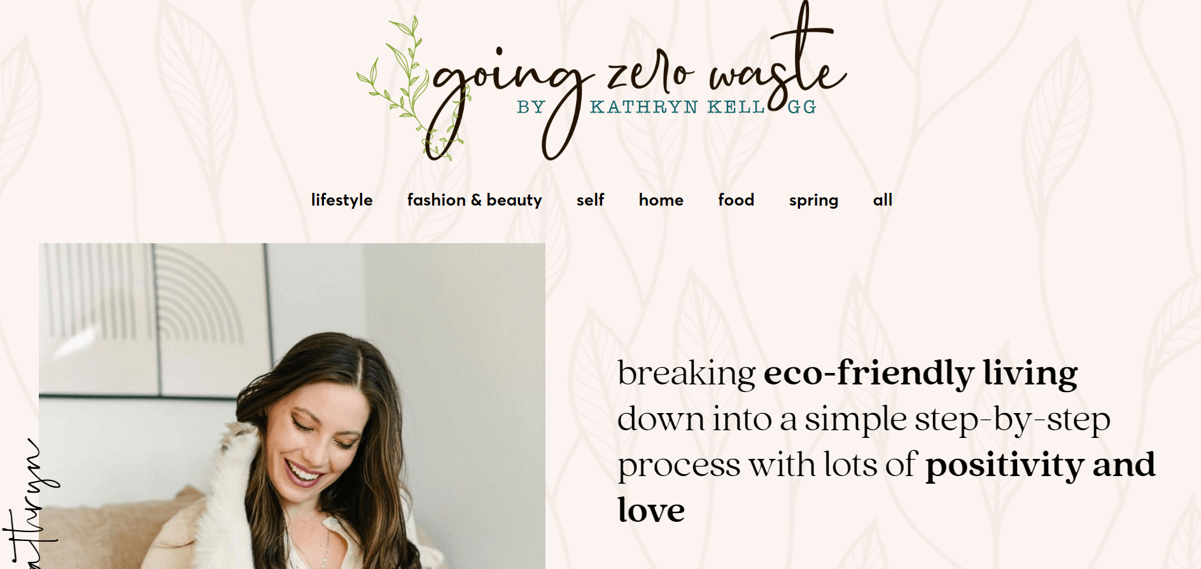
Task: Select the green vine illustration in the header
Action: tap(407, 83)
